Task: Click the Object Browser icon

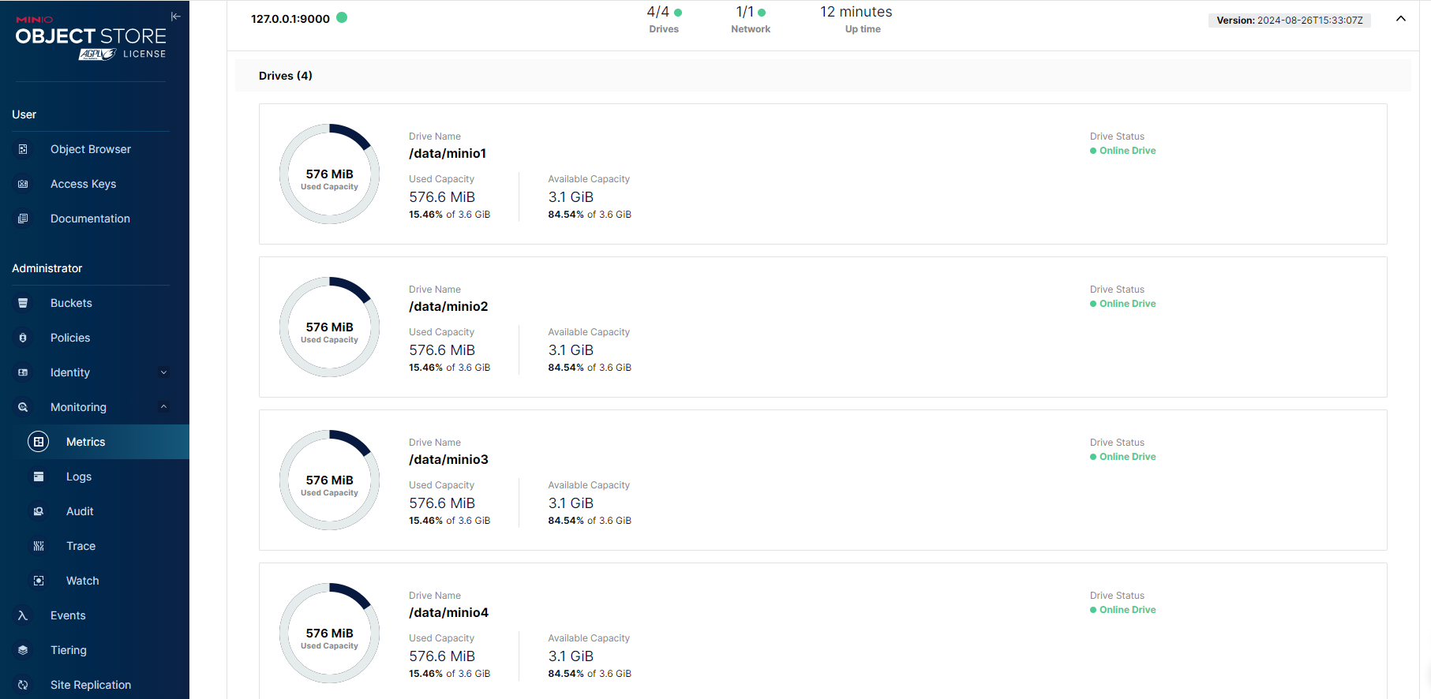Action: coord(23,149)
